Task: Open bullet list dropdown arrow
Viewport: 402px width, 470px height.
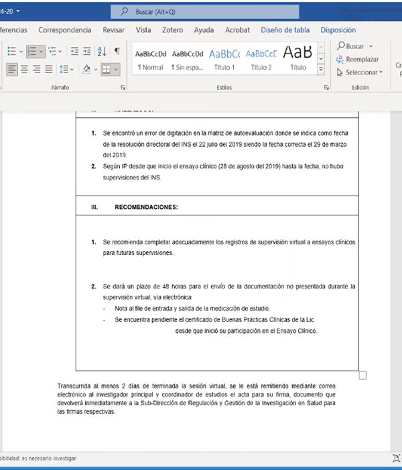Action: [x=21, y=52]
